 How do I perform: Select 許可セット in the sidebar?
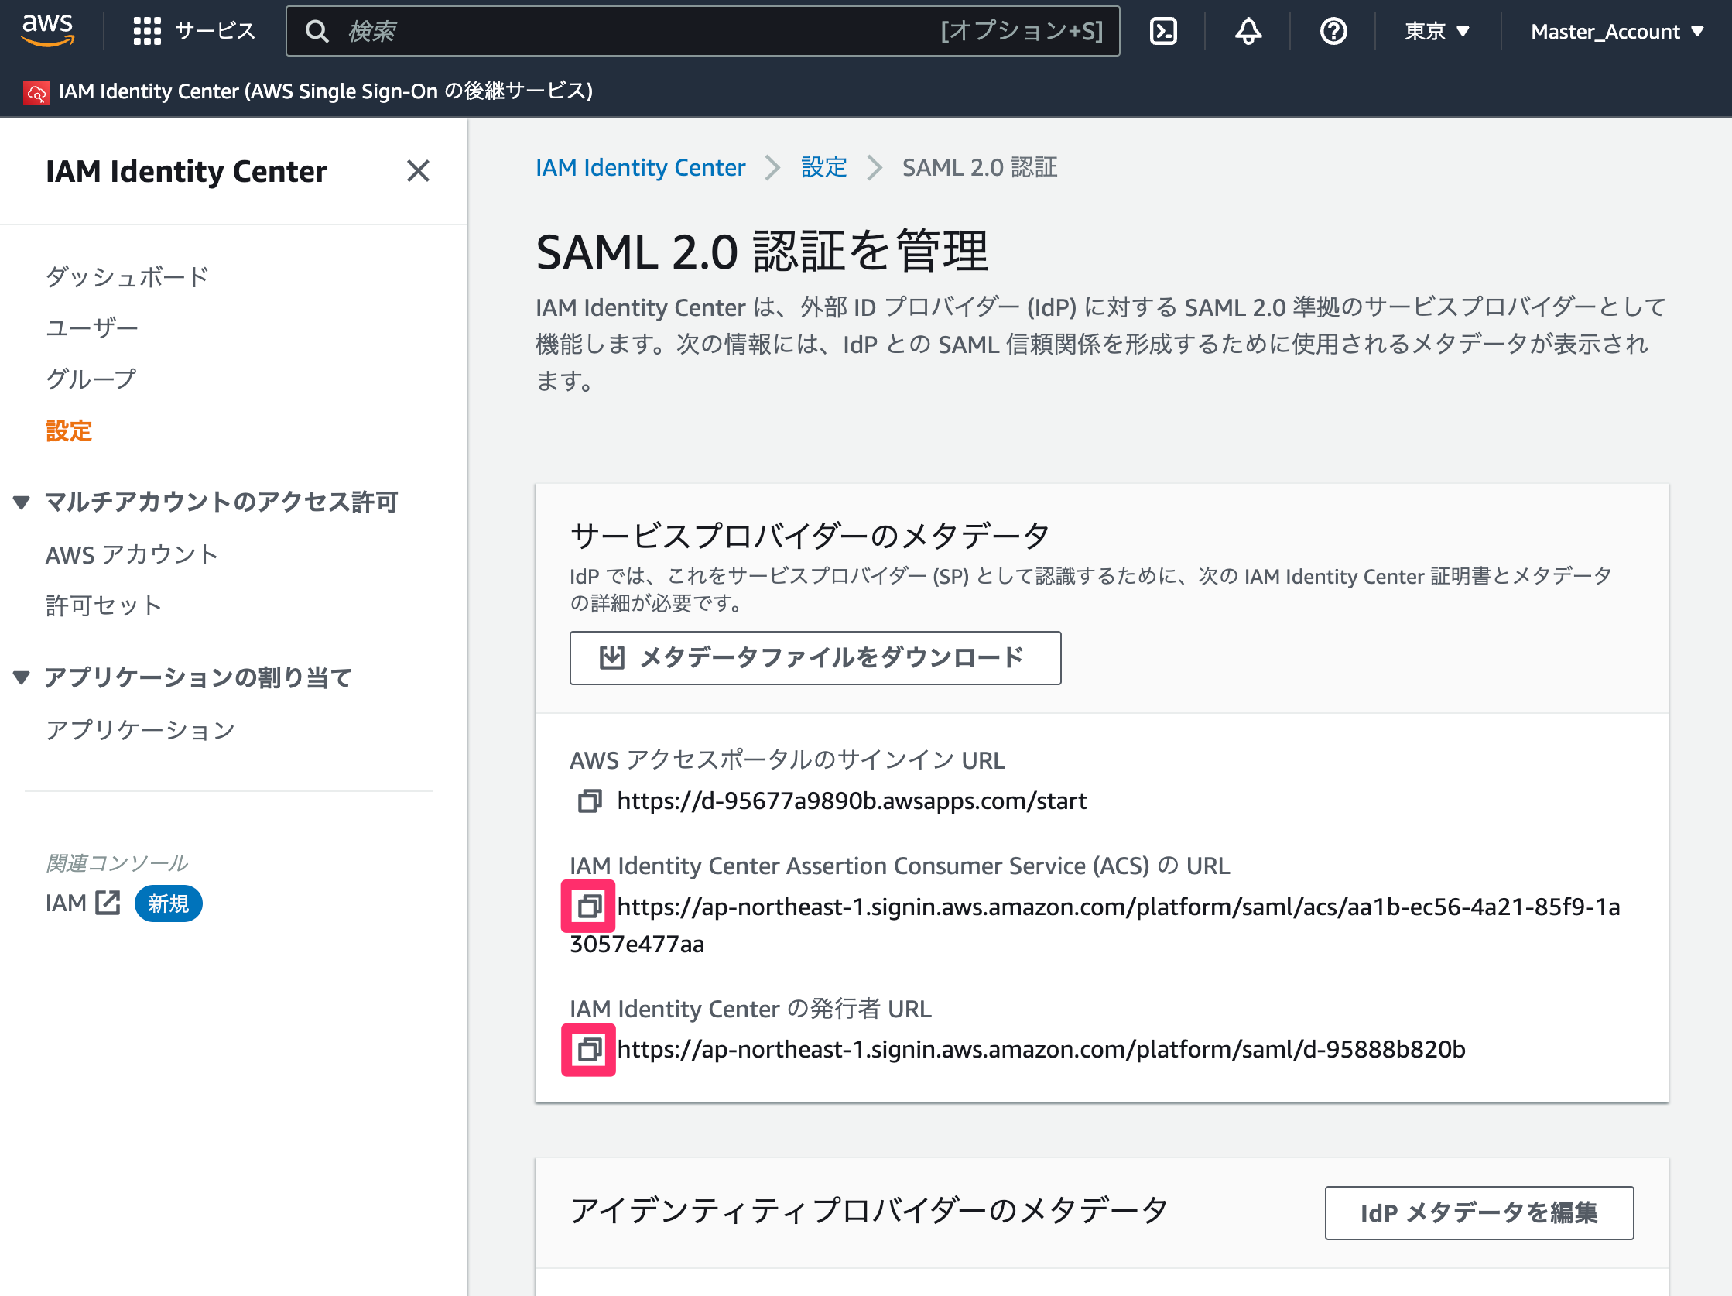(104, 605)
